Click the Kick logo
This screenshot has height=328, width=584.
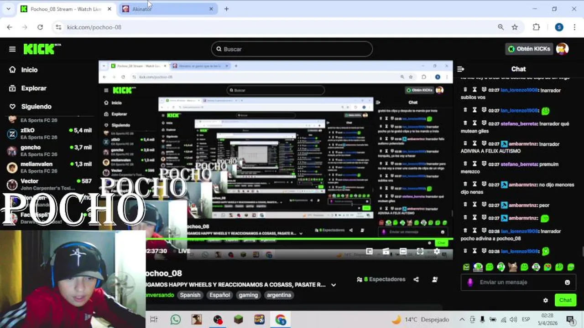42,49
